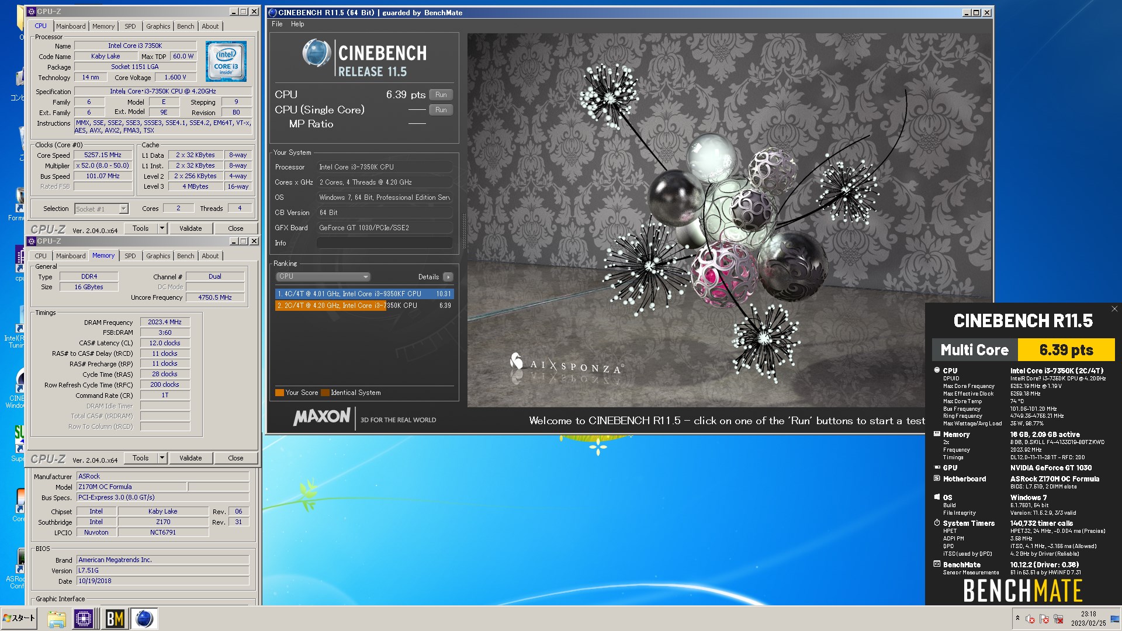Screen dimensions: 1122x631
Task: Click the Windows OS icon in BenchMate panel
Action: (937, 497)
